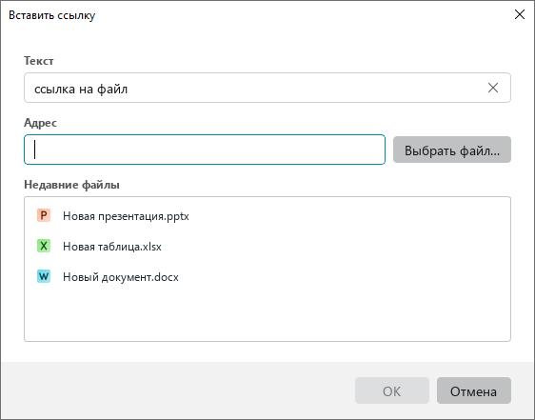Select Новая презентация.pptx file name in list

pos(126,216)
